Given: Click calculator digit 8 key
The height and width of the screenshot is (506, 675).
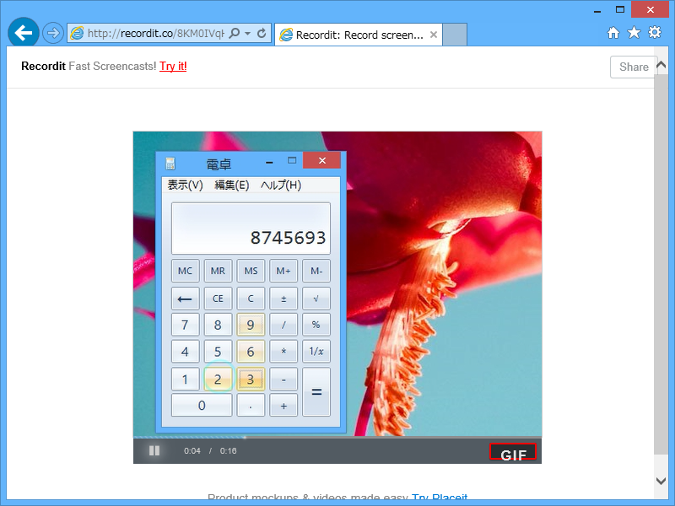Looking at the screenshot, I should (x=218, y=325).
